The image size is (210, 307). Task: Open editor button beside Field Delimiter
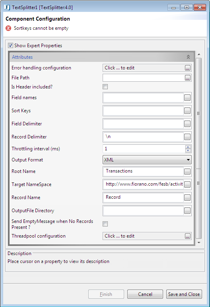[187, 124]
